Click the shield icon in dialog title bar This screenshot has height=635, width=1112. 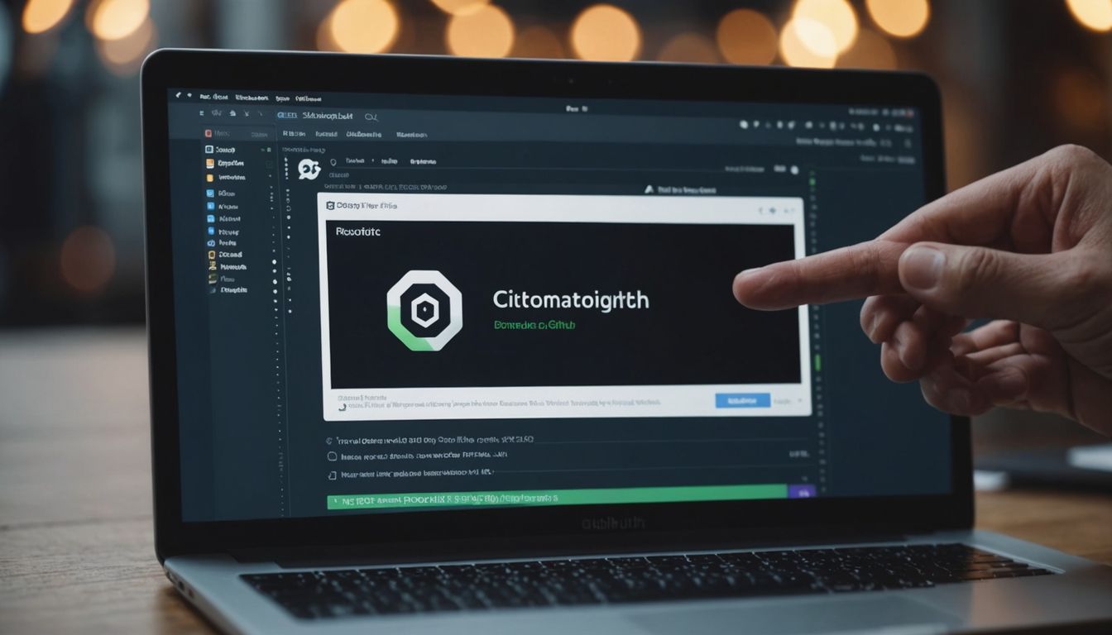coord(329,205)
